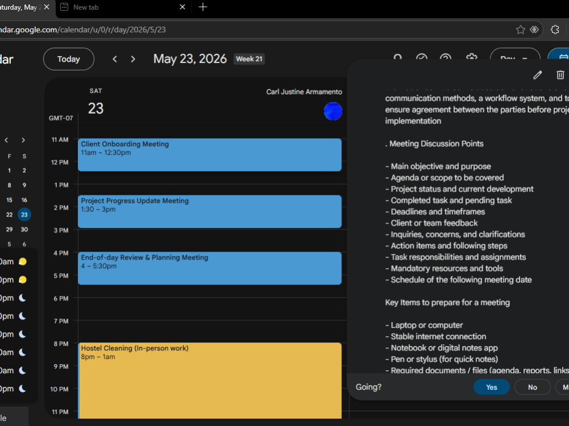Click the Today button
This screenshot has width=569, height=426.
[69, 59]
